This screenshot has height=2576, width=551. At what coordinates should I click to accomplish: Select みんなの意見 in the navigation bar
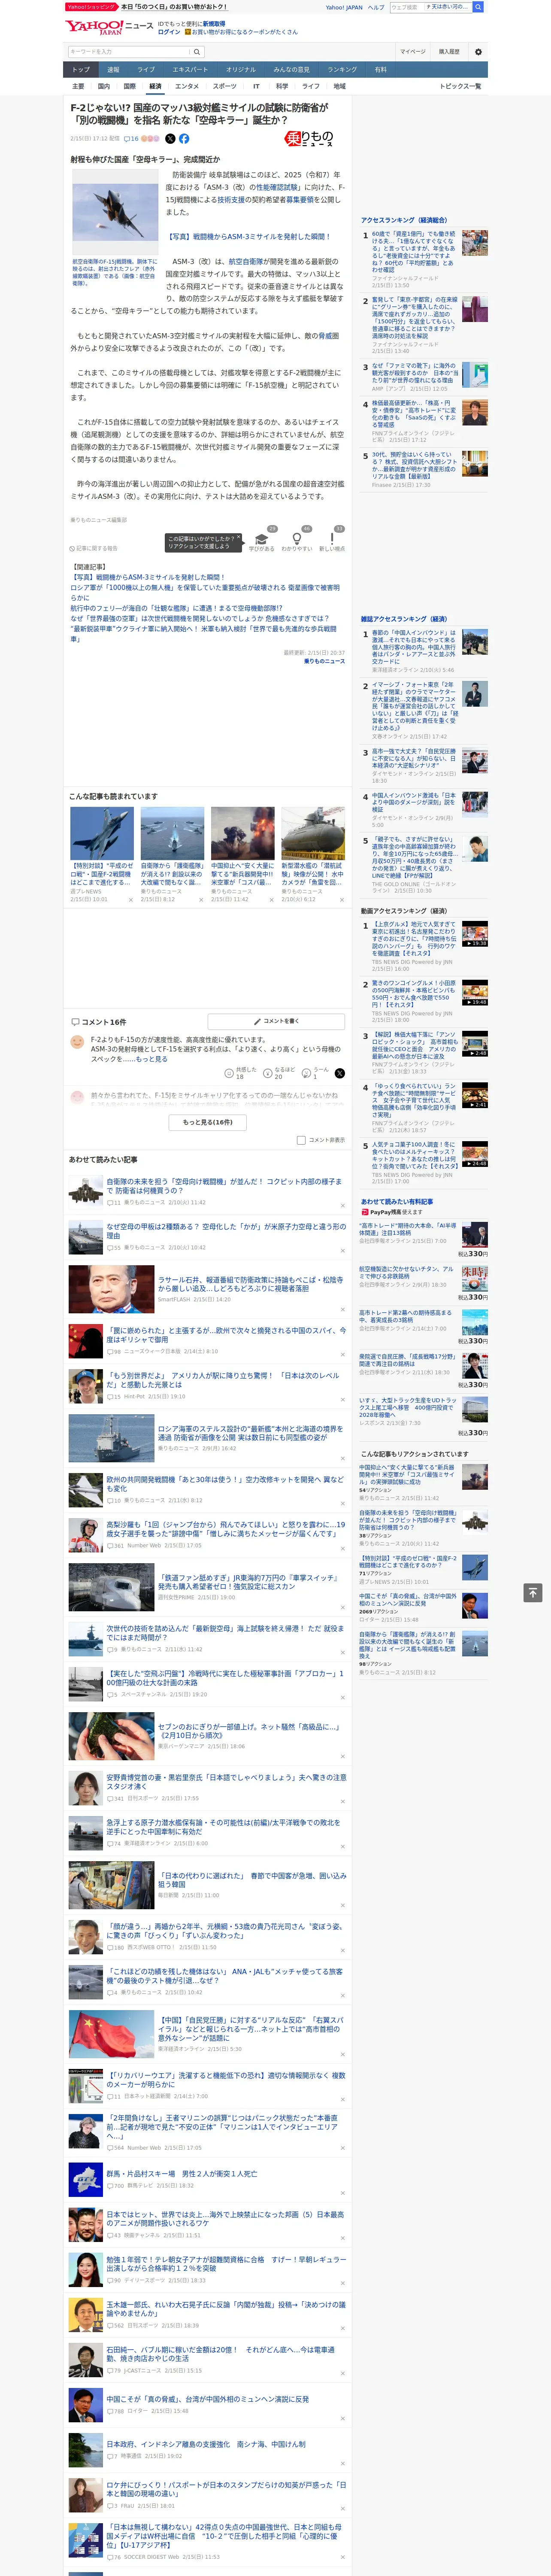291,69
